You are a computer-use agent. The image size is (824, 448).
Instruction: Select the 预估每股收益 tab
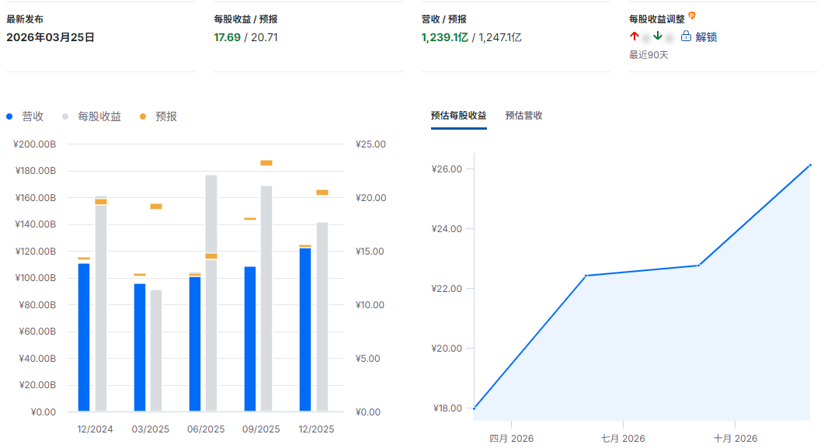tap(458, 116)
